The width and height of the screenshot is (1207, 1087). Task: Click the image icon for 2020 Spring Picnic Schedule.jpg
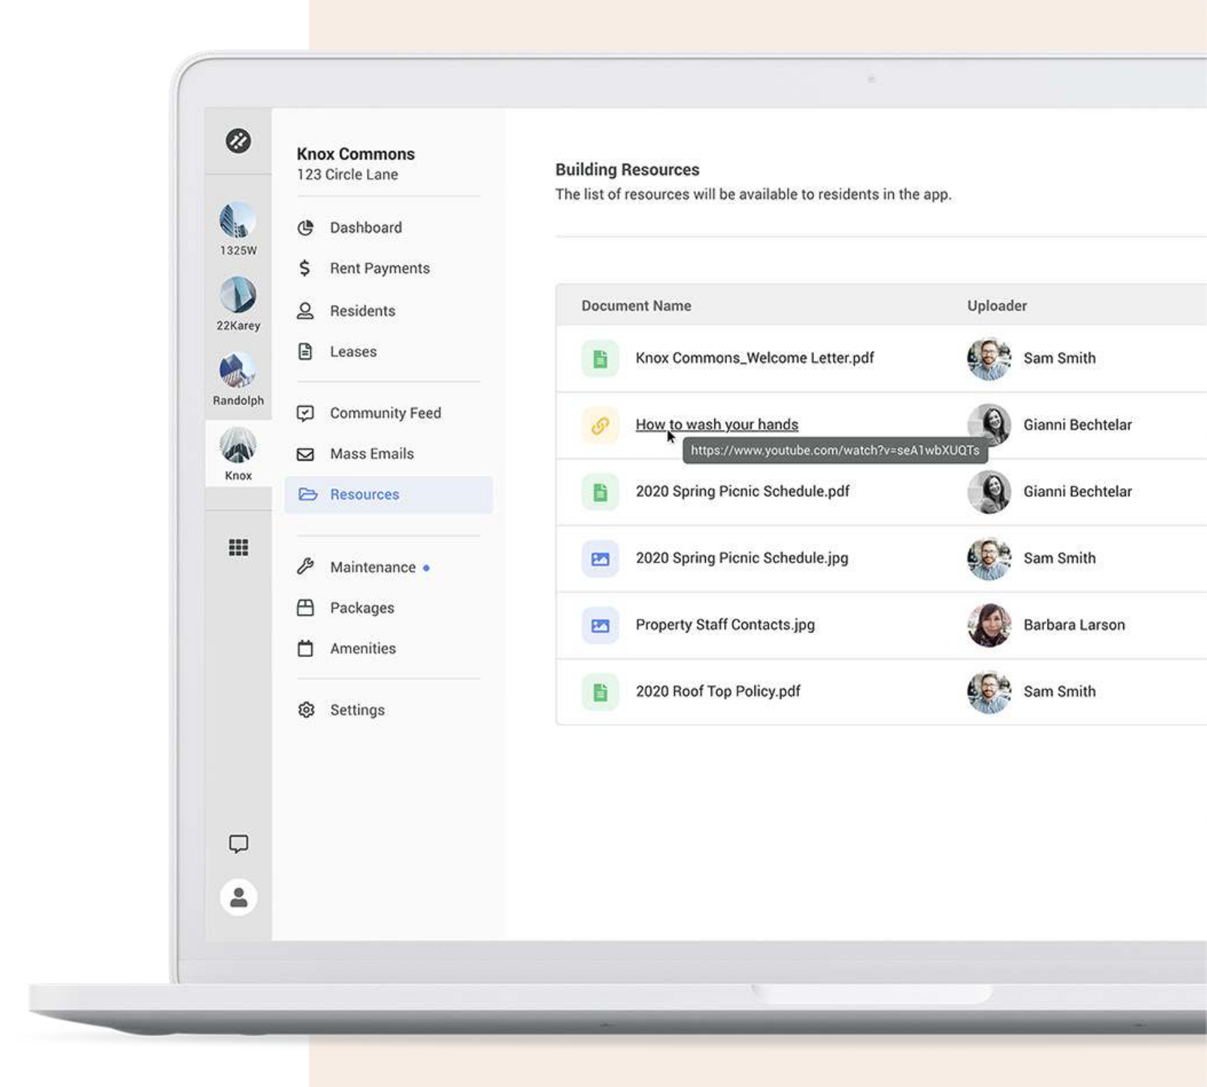(600, 559)
